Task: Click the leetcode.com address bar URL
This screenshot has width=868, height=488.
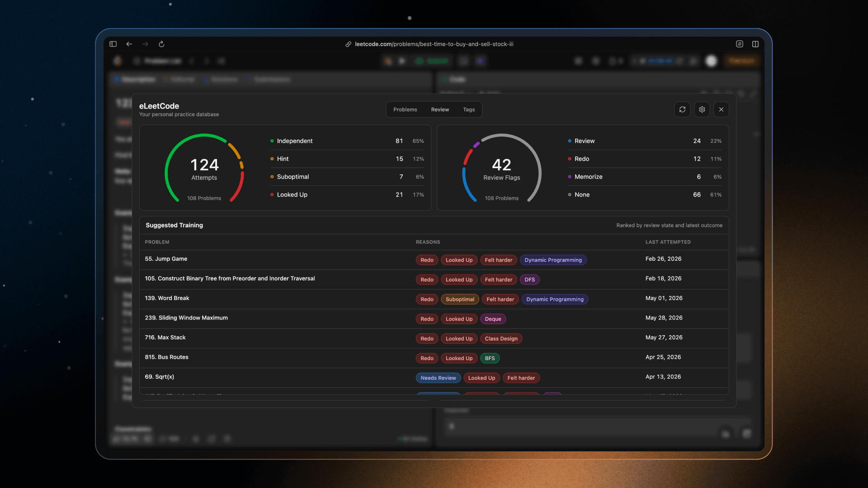Action: pyautogui.click(x=434, y=44)
